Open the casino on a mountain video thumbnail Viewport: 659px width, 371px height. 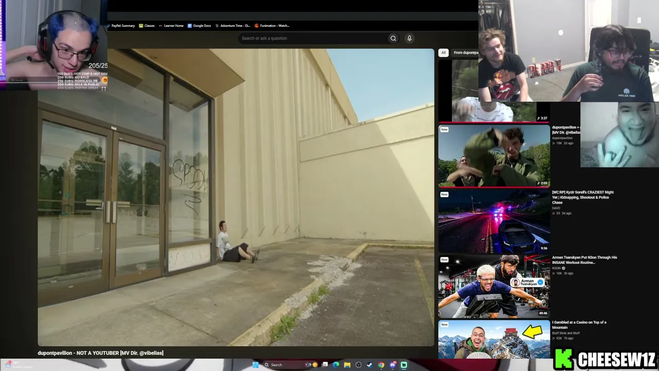coord(494,339)
